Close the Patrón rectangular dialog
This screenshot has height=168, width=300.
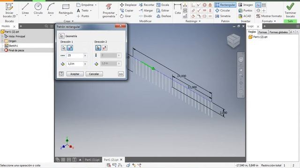(120, 26)
